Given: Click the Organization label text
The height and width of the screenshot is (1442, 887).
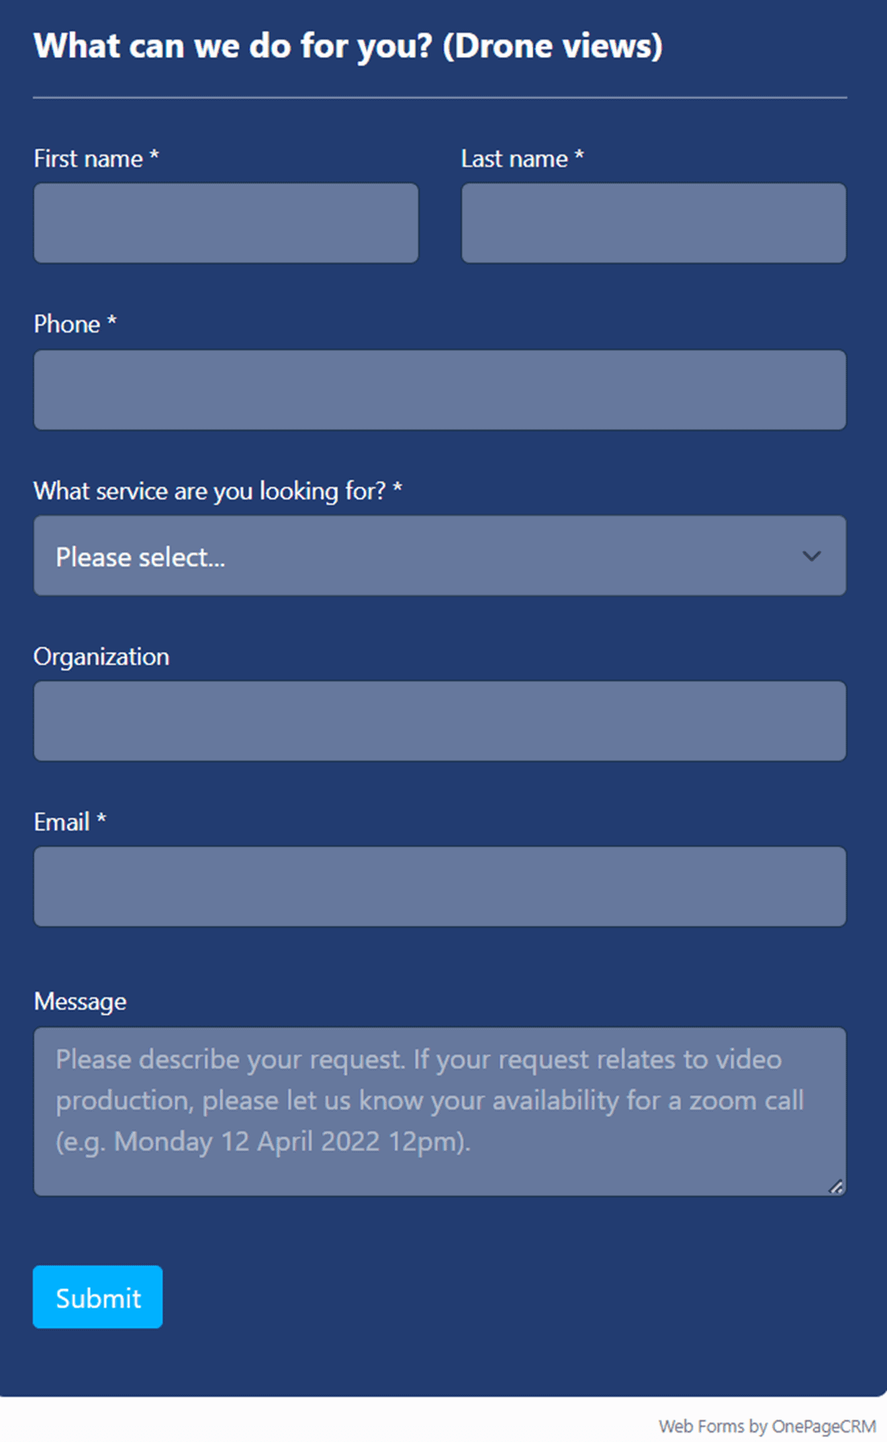Looking at the screenshot, I should coord(101,657).
